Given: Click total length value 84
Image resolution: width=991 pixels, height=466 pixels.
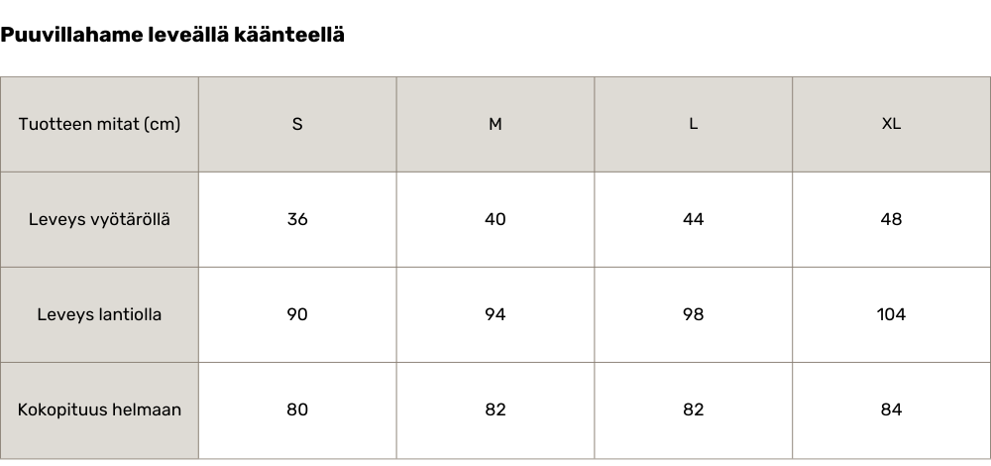Looking at the screenshot, I should click(x=892, y=409).
